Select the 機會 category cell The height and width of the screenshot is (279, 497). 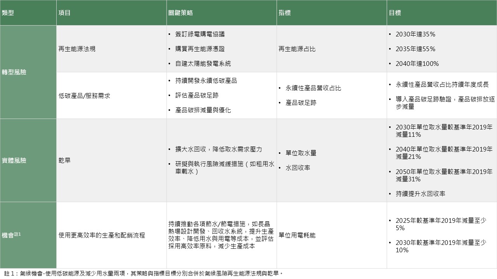pos(11,235)
